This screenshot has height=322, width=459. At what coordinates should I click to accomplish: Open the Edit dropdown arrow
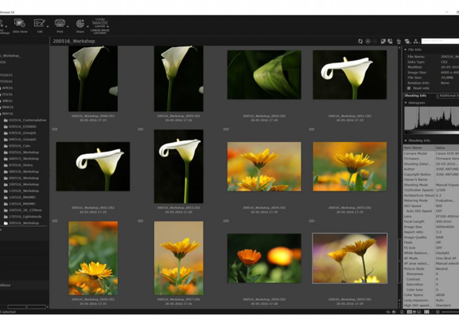48,26
